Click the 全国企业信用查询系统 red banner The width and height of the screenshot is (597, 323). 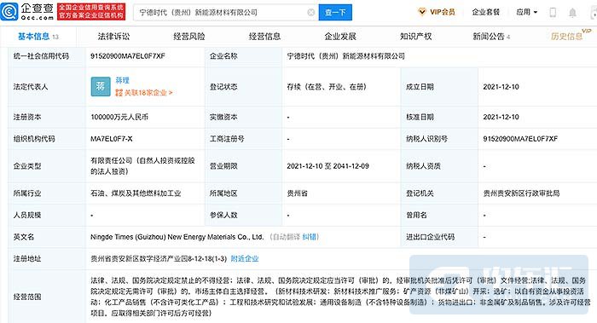click(90, 12)
